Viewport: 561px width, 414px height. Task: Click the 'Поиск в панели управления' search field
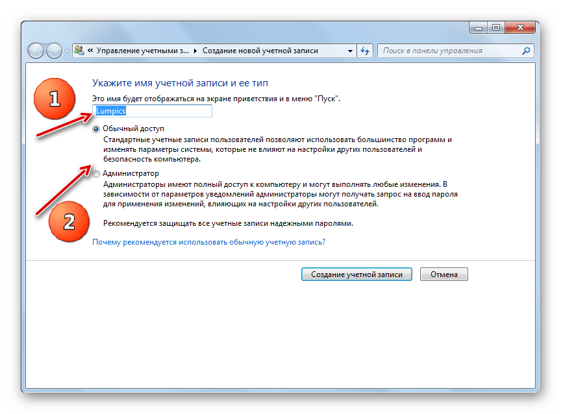451,51
